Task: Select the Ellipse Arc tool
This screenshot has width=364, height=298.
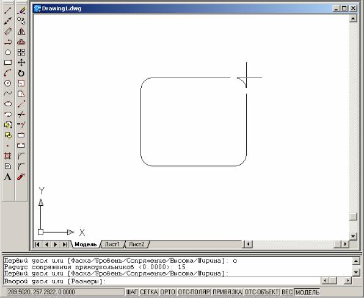Action: coord(8,114)
